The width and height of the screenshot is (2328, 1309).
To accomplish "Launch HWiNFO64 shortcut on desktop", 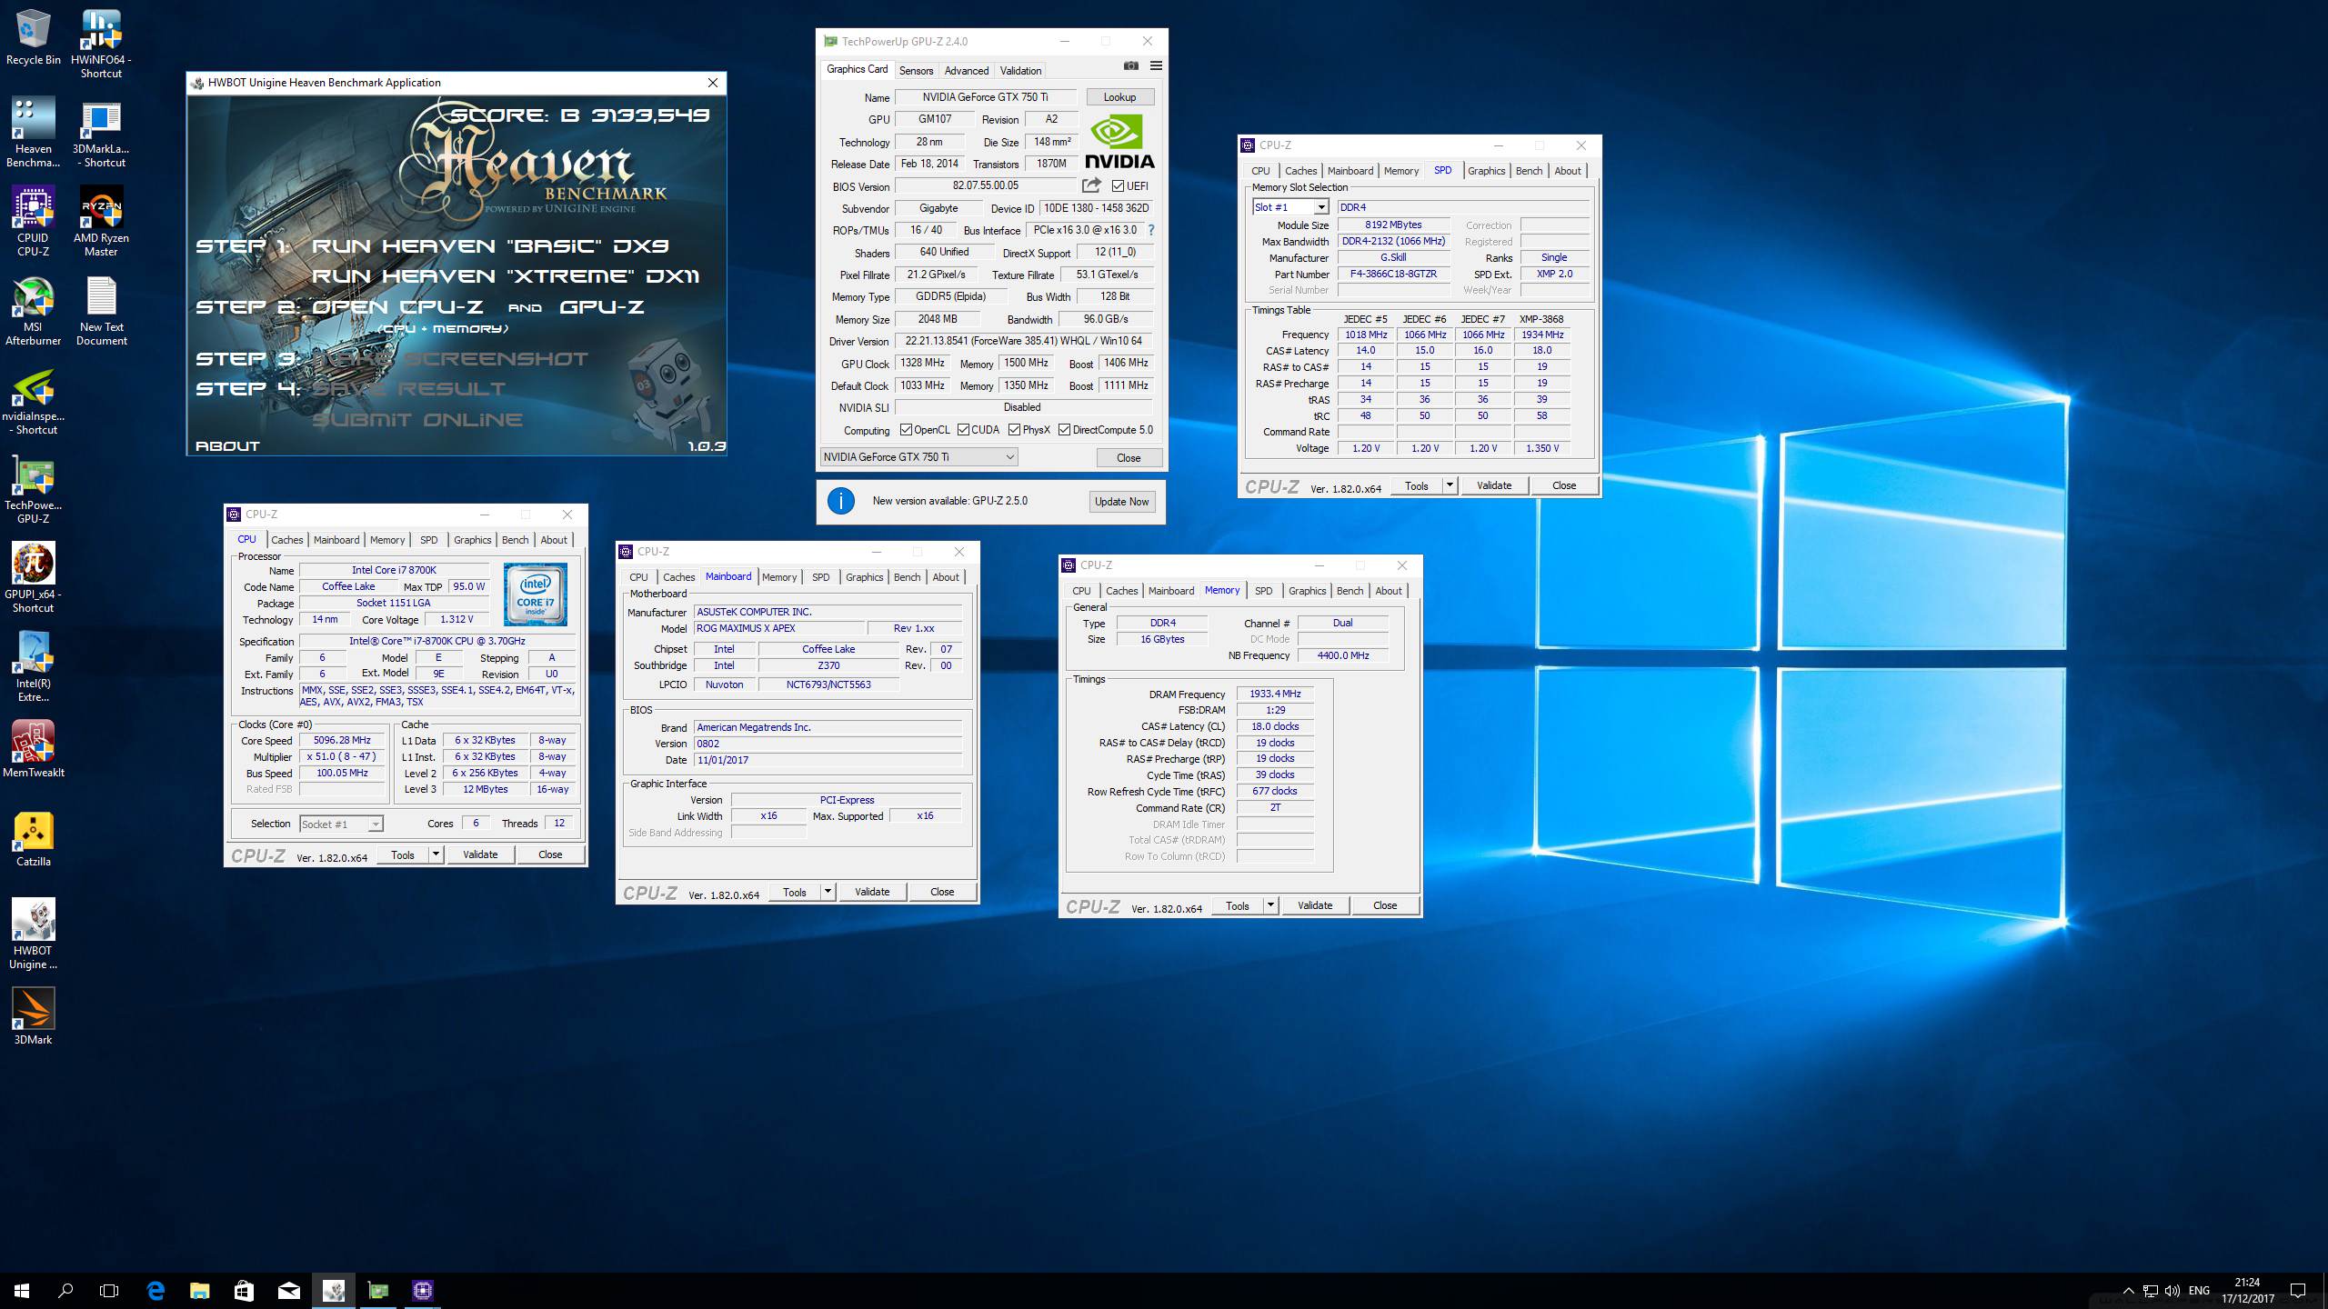I will [x=101, y=44].
